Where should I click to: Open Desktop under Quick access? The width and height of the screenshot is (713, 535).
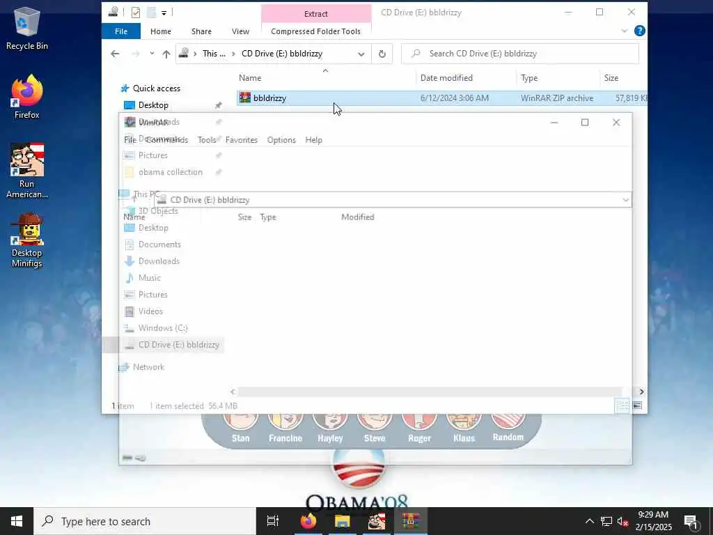153,105
